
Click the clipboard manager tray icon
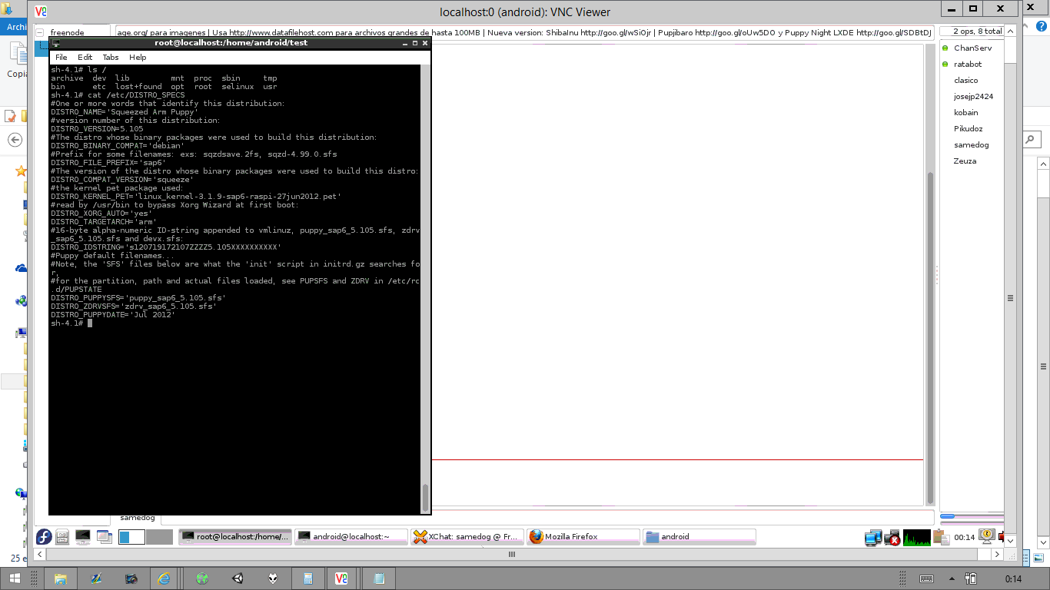coord(941,538)
